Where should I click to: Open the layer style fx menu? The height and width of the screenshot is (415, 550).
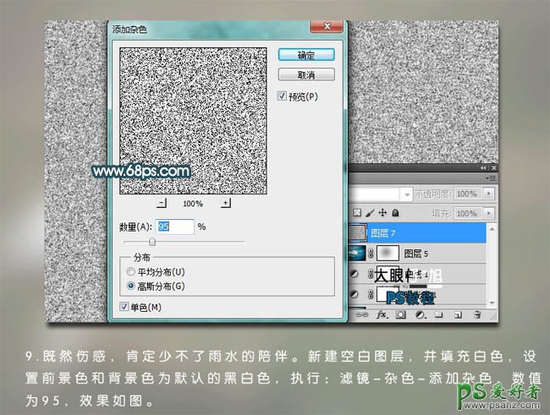[x=382, y=314]
